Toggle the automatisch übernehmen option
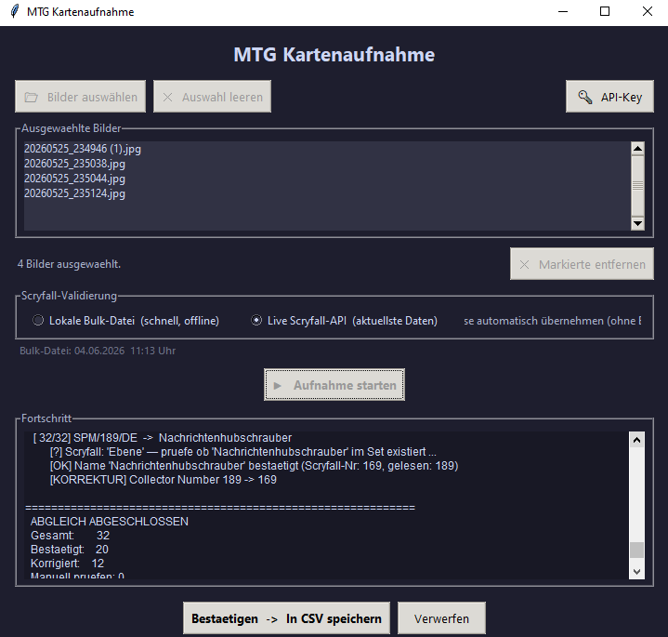Screen dimensions: 668x637 coord(552,321)
